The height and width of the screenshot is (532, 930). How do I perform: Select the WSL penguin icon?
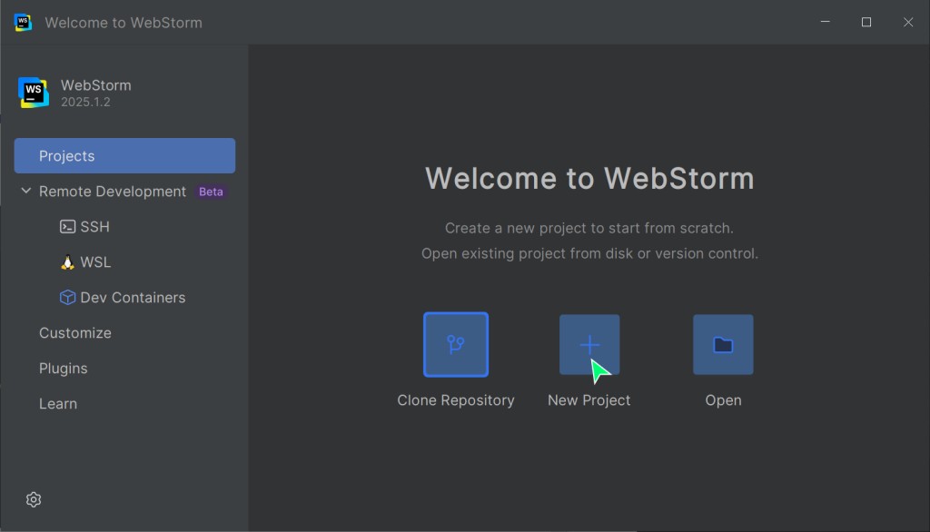coord(67,262)
